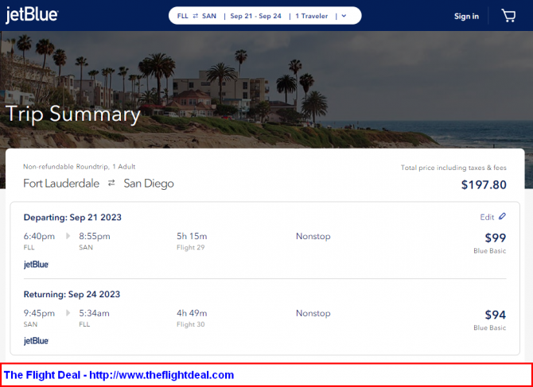Click the swap arrows between FLL and SAN
This screenshot has width=533, height=387.
[x=196, y=16]
